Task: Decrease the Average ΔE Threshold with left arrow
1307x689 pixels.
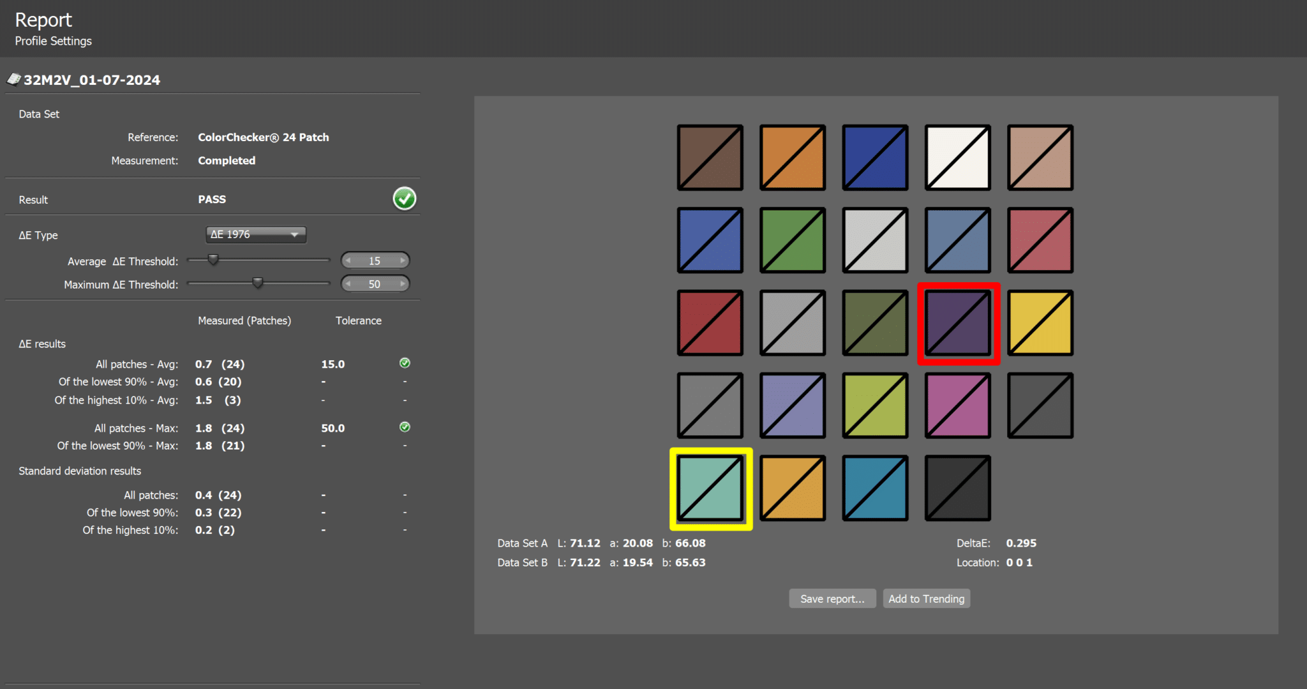Action: (348, 261)
